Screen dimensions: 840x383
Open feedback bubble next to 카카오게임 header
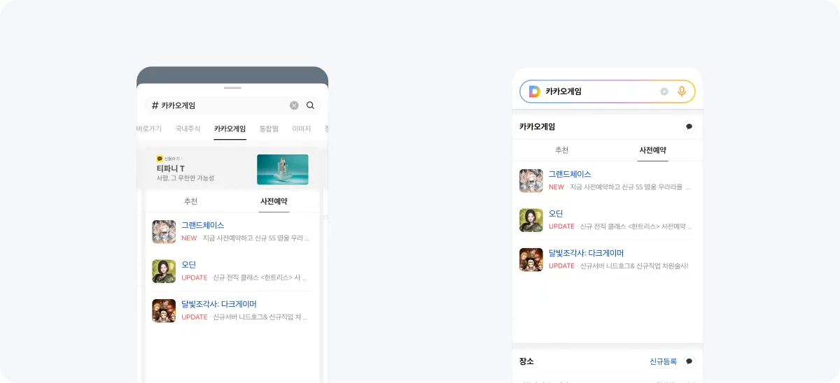(689, 127)
